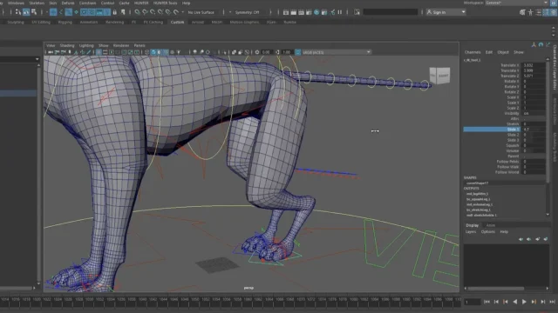Open the Skin menu
The height and width of the screenshot is (313, 558).
click(x=52, y=3)
